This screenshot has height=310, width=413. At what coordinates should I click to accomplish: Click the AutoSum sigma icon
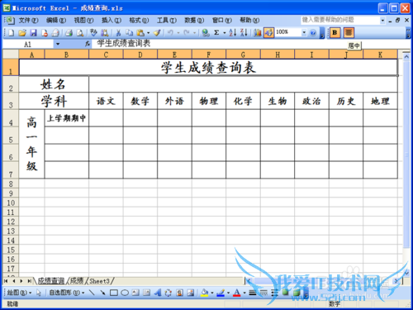coord(216,33)
